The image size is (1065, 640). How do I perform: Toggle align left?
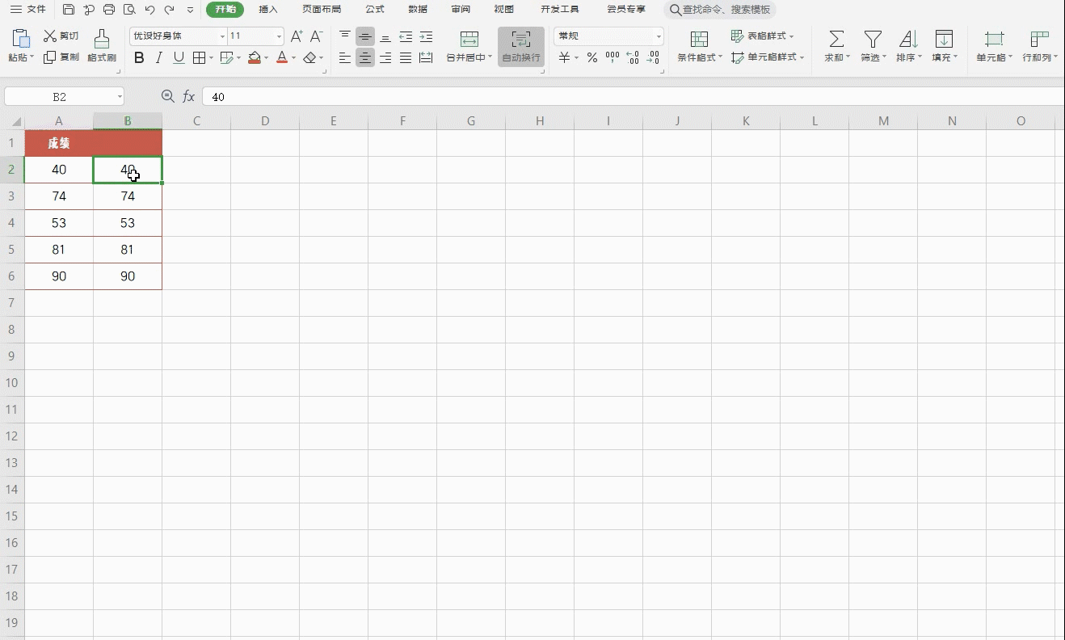(345, 57)
